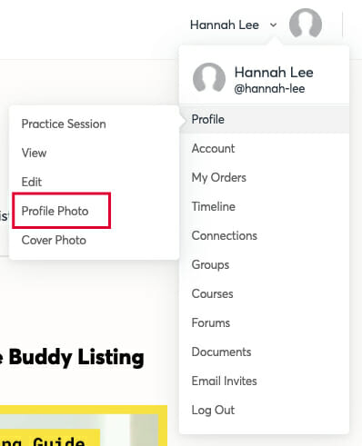Click the avatar icon in the top header
Screen dimensions: 362x446
tap(306, 24)
